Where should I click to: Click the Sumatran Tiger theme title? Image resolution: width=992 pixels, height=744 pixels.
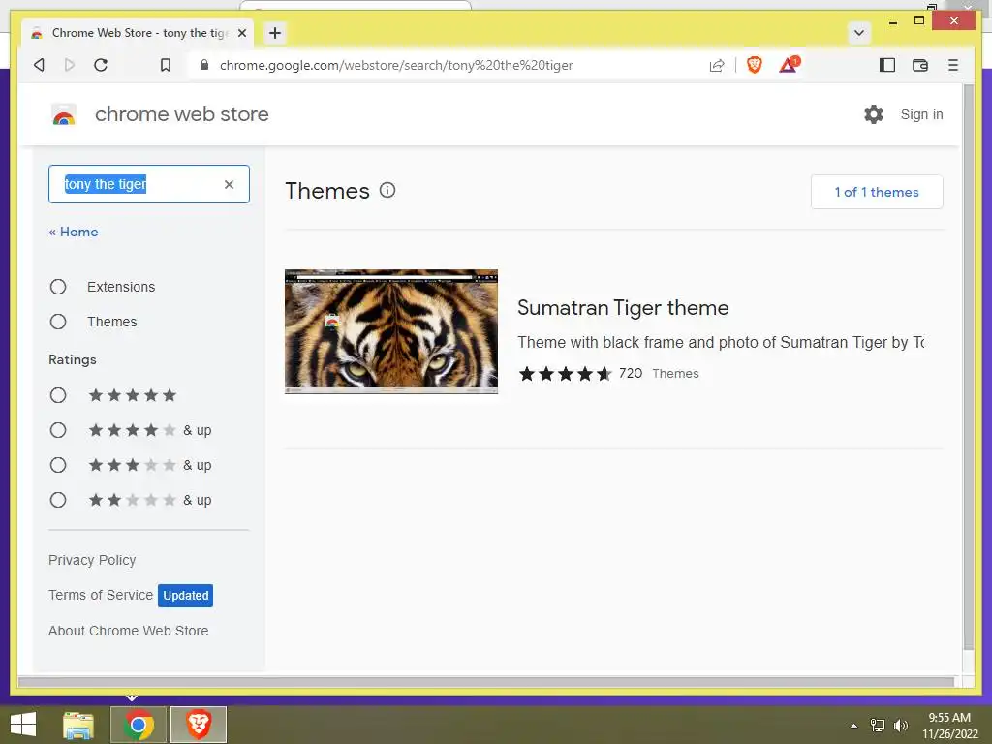tap(623, 307)
